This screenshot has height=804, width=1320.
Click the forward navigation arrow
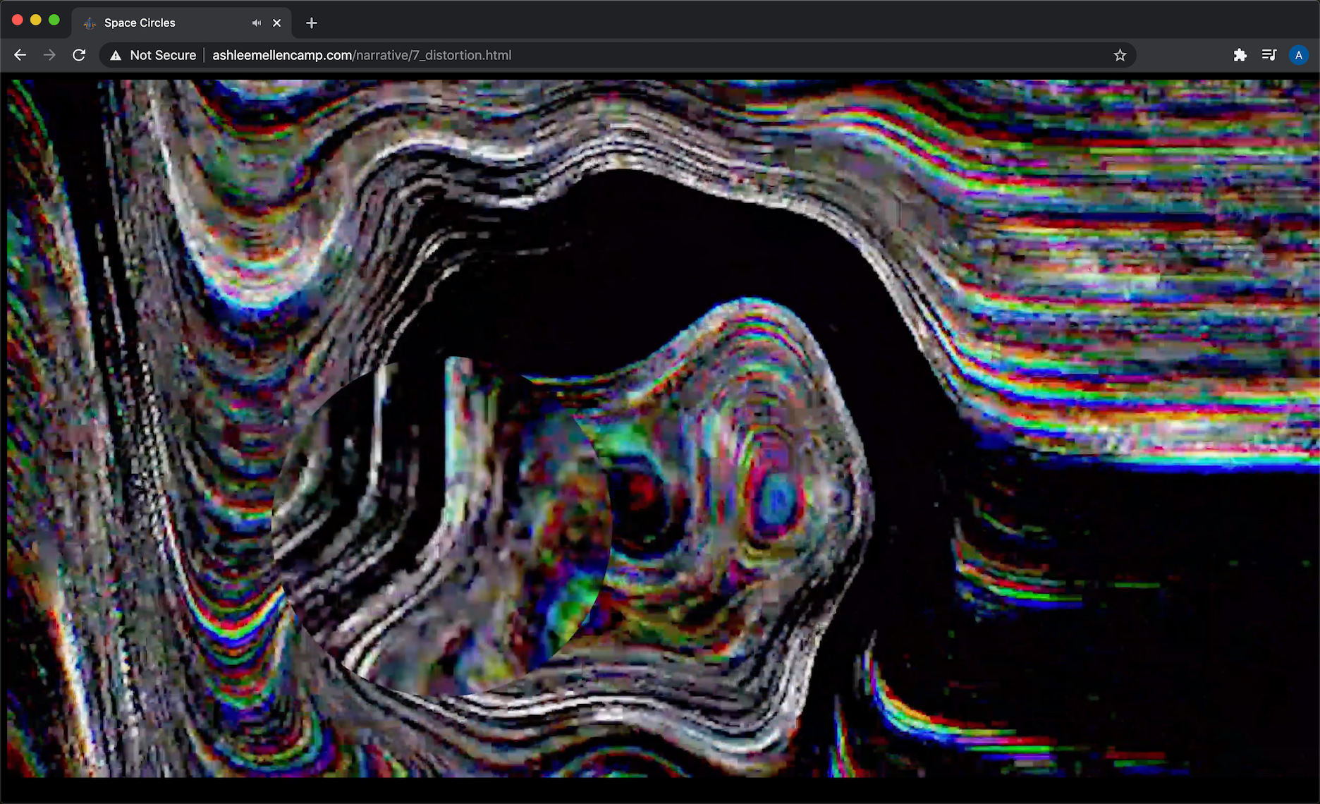point(49,55)
